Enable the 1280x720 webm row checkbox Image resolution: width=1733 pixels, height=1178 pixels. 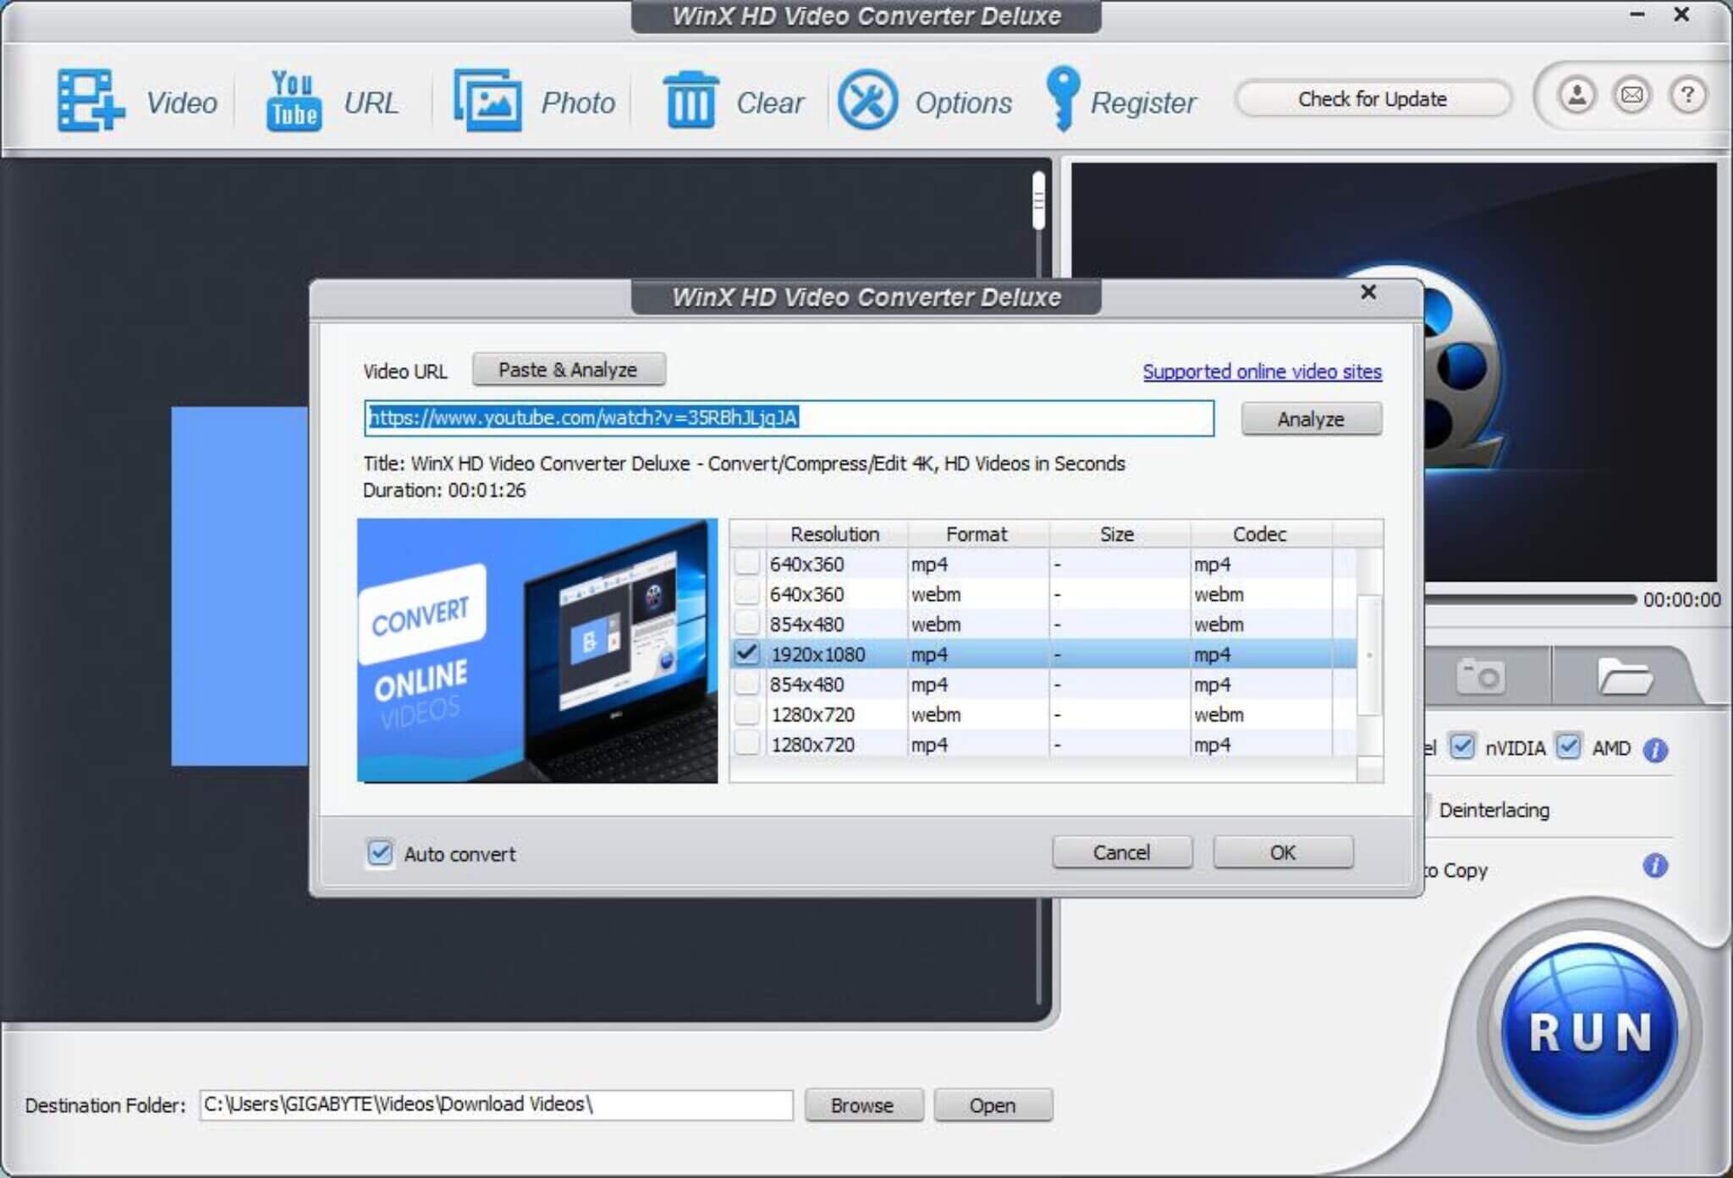tap(747, 714)
